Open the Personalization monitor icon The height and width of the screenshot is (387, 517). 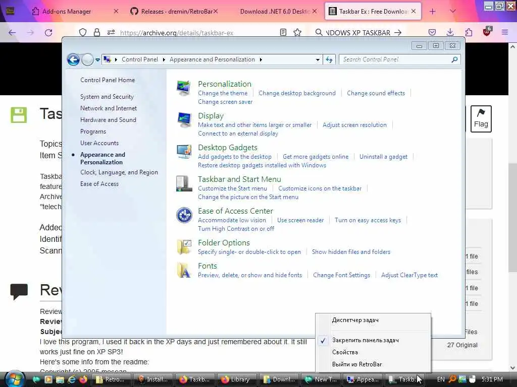click(184, 88)
